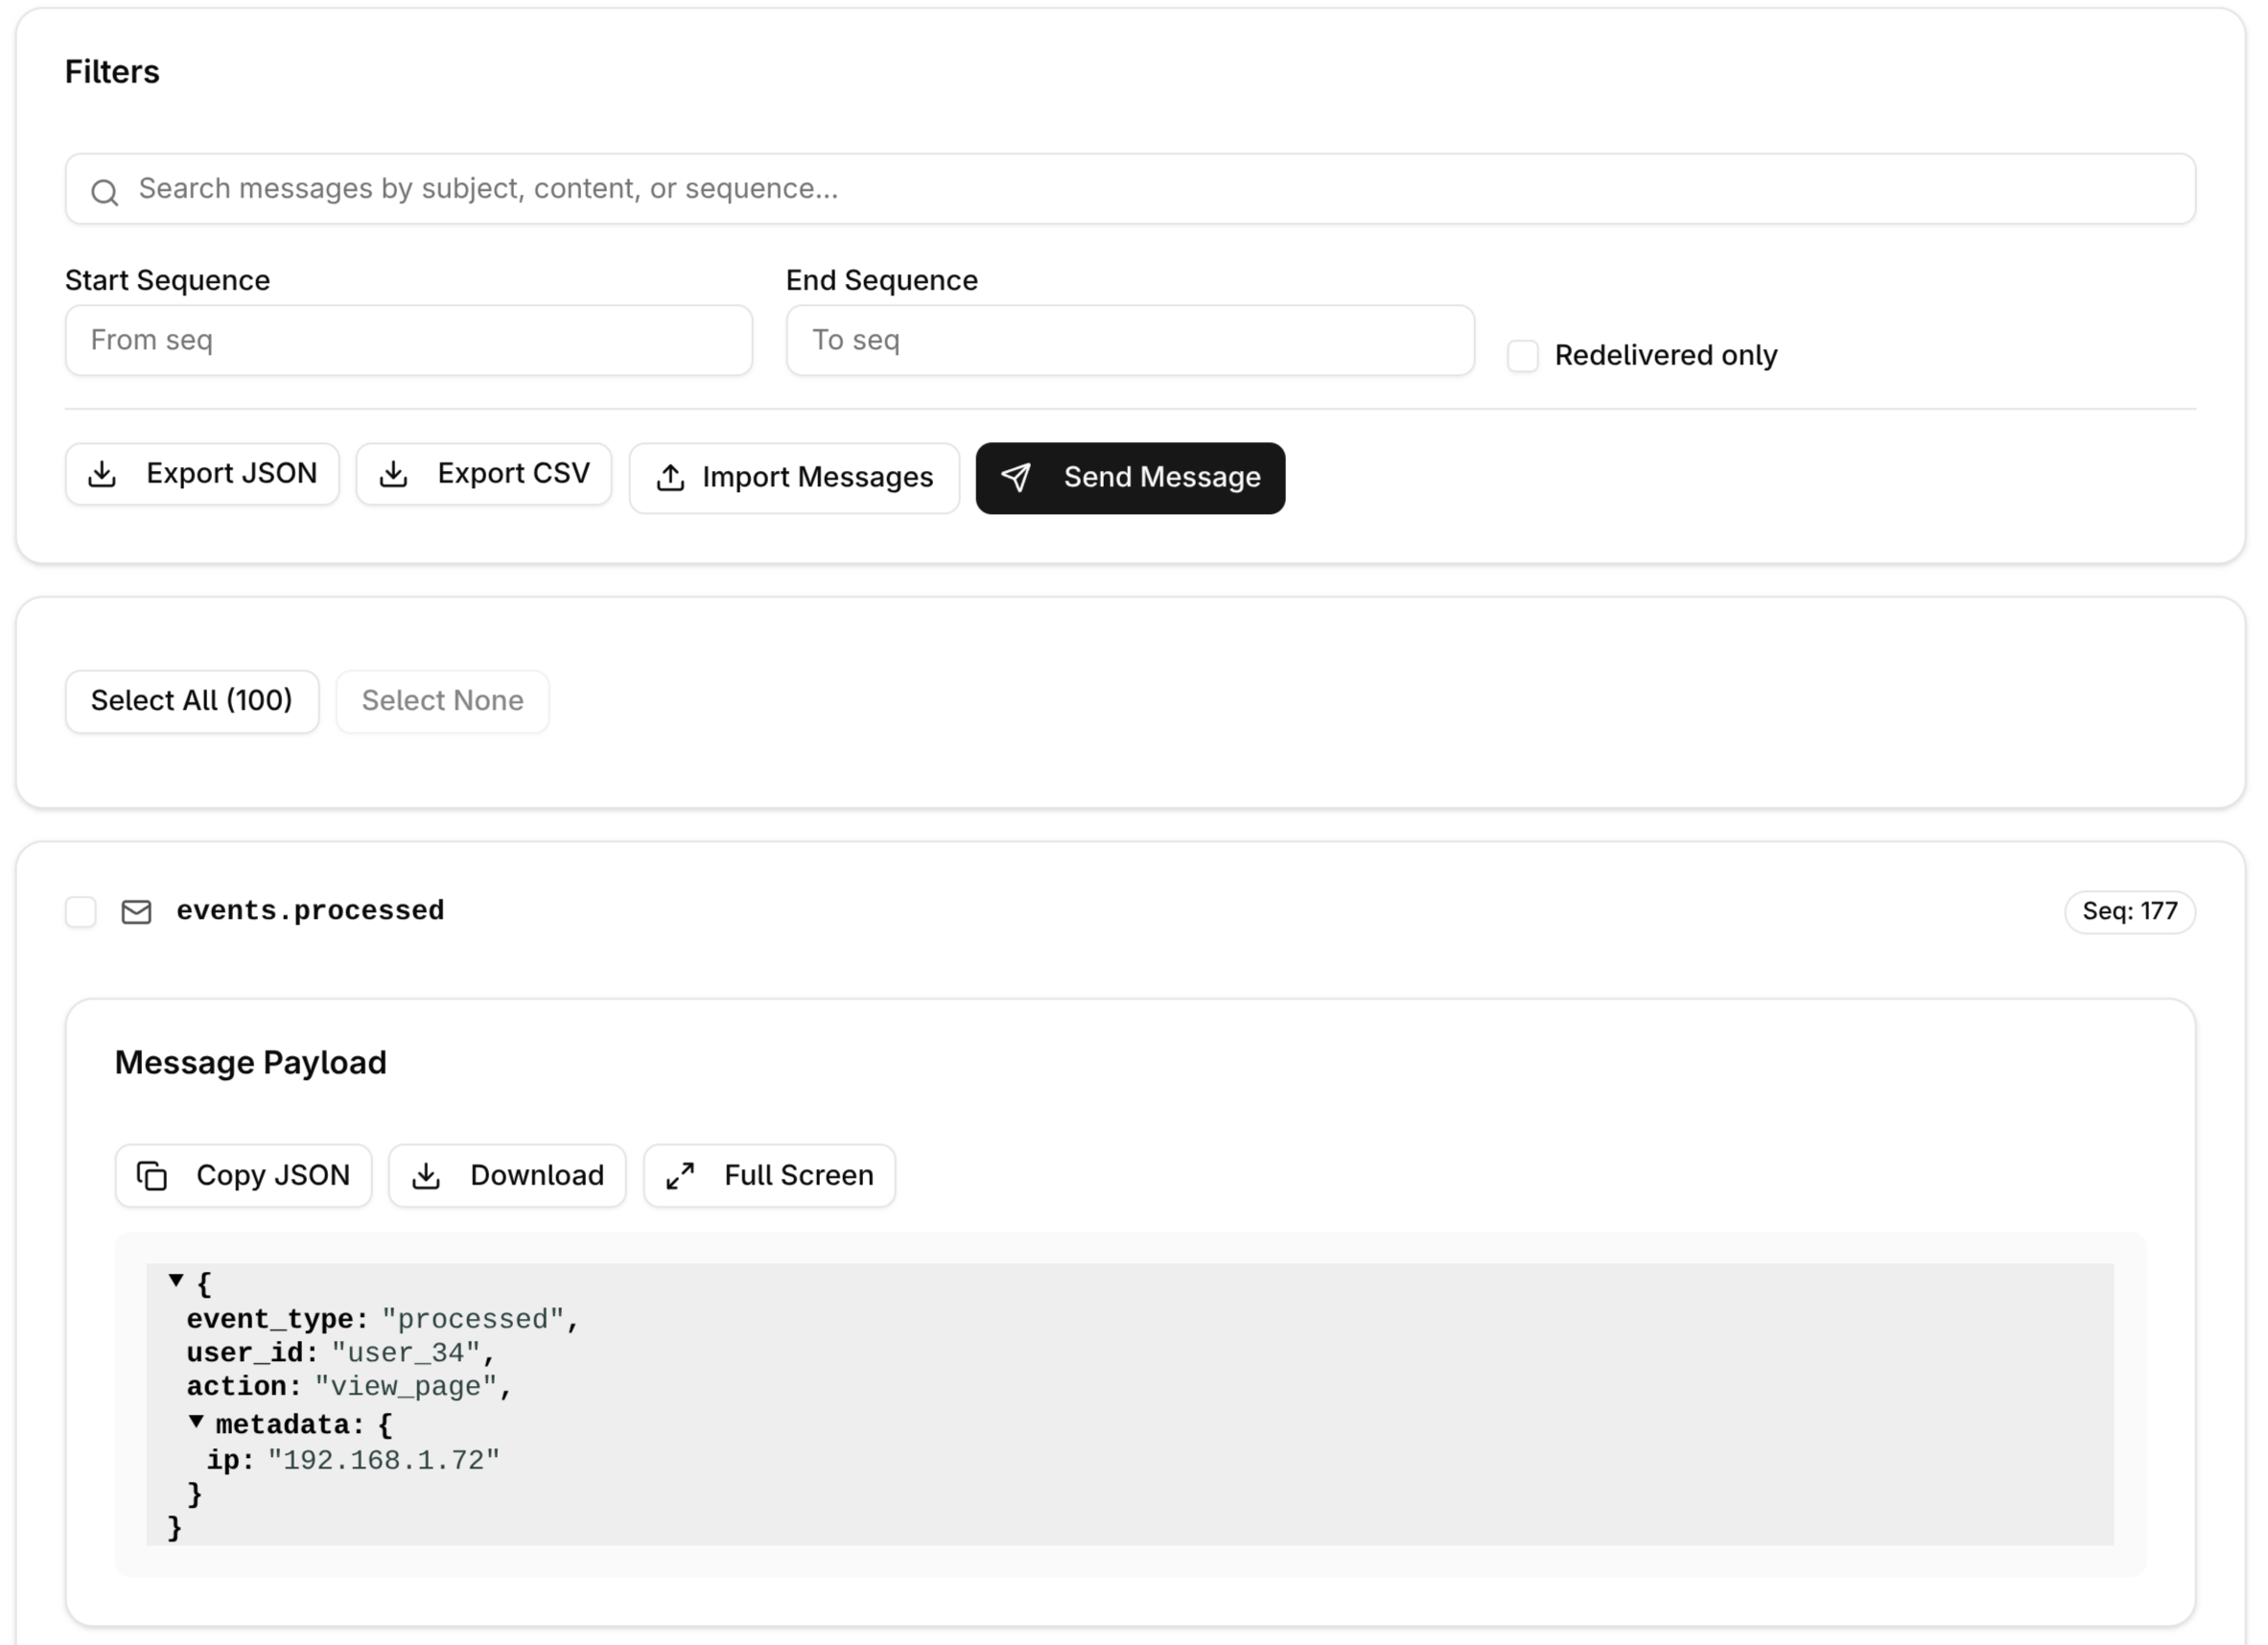Click the Export JSON download icon
The image size is (2268, 1645).
(x=102, y=474)
